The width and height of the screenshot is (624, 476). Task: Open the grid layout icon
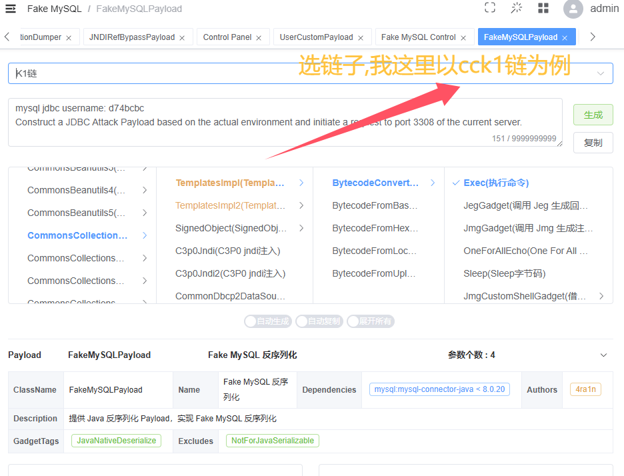click(543, 8)
